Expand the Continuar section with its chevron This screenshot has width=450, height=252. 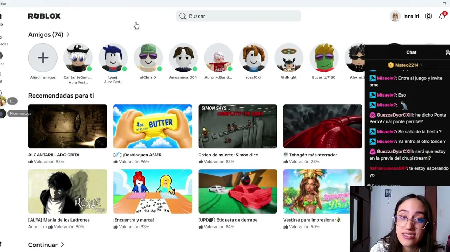62,245
